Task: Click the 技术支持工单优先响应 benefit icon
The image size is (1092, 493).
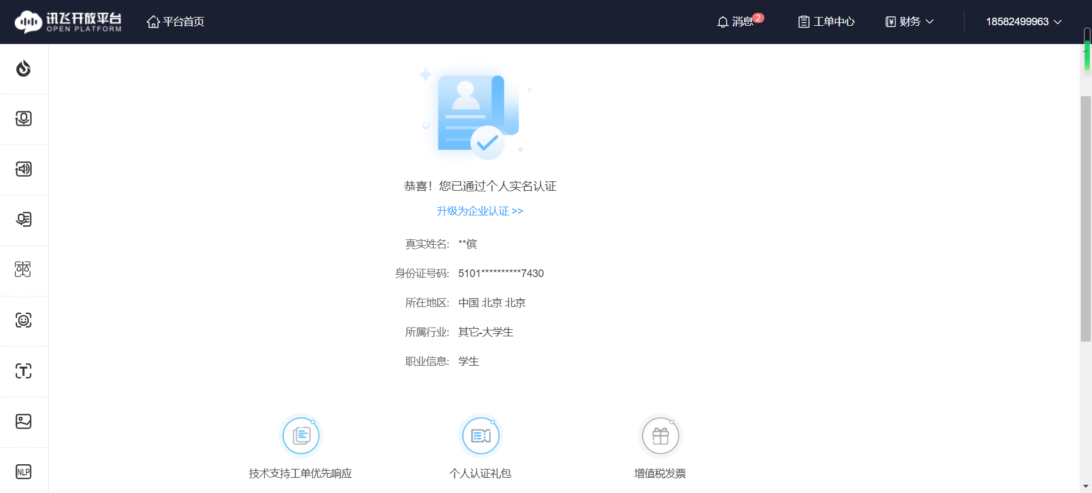Action: tap(301, 436)
